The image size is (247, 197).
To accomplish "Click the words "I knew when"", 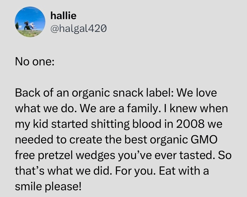I will [186, 109].
